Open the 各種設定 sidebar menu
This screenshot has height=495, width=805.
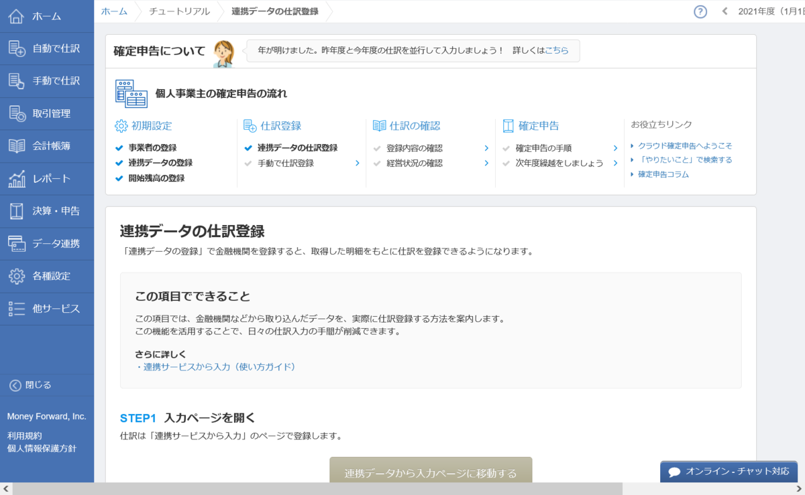47,276
